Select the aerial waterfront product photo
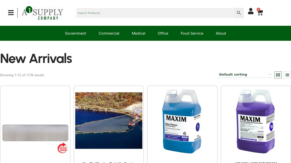The width and height of the screenshot is (291, 163). pos(109,120)
